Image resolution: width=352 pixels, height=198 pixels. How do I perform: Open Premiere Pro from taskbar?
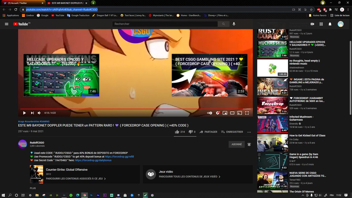coord(105,195)
